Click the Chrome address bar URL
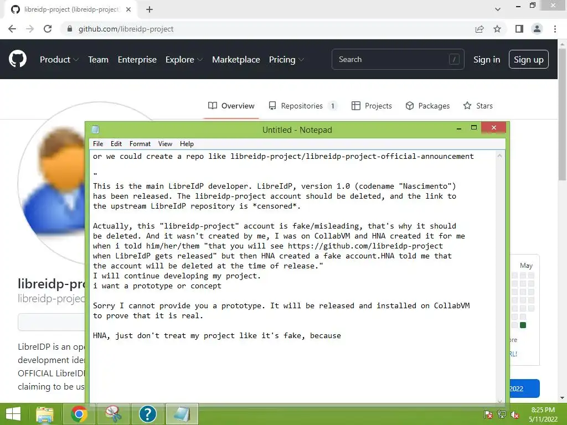The height and width of the screenshot is (425, 567). 126,29
